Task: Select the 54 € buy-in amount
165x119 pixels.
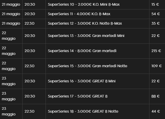Action: pyautogui.click(x=156, y=14)
